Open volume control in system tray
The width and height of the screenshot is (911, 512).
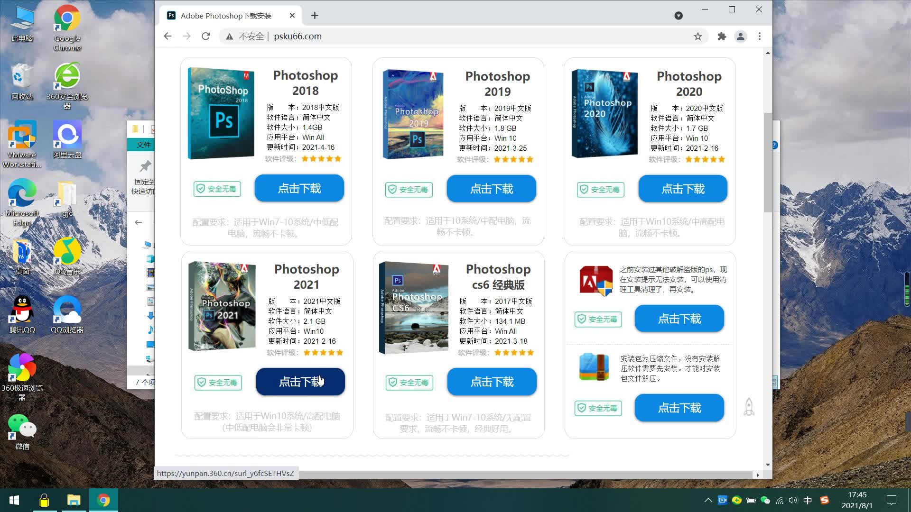point(793,500)
